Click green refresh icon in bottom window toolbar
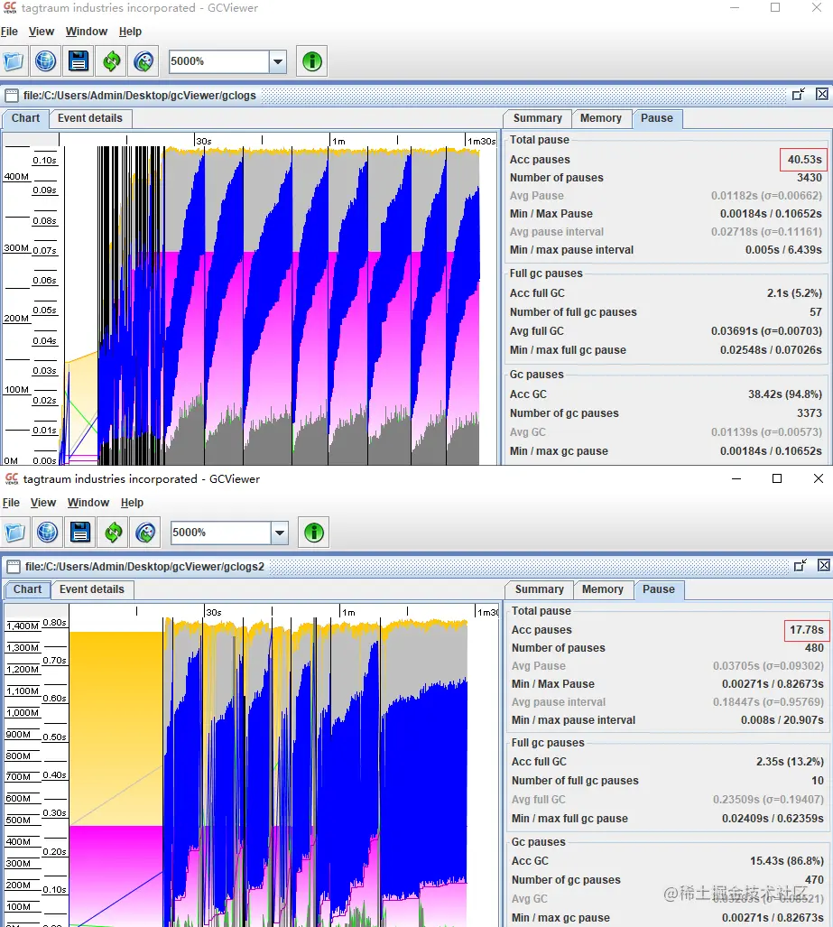 tap(113, 532)
